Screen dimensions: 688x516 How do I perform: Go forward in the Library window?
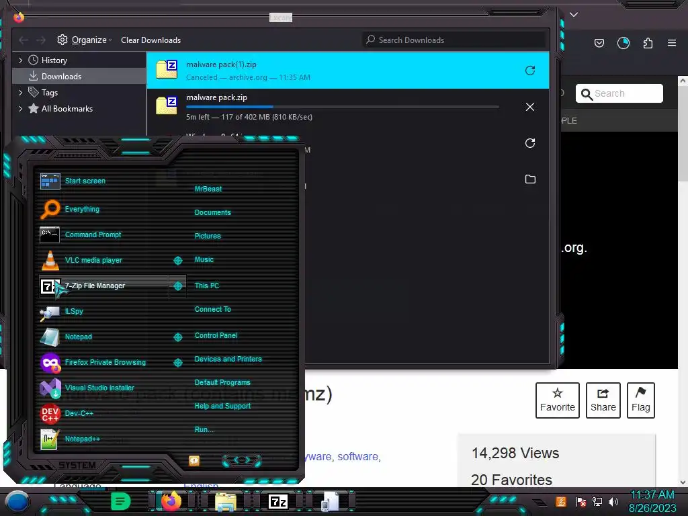41,40
